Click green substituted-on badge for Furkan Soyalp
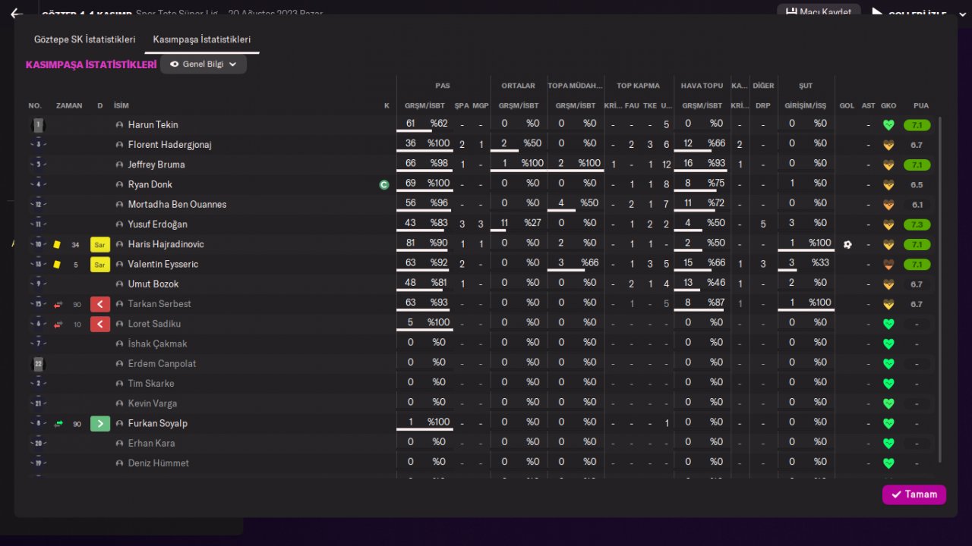This screenshot has width=972, height=546. [100, 423]
